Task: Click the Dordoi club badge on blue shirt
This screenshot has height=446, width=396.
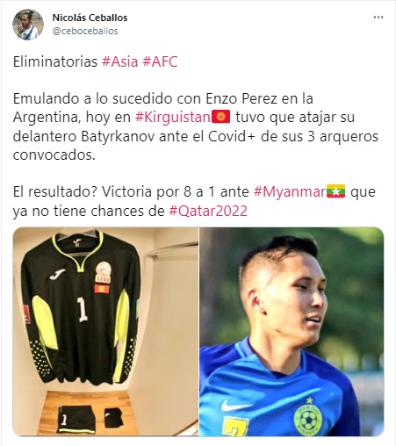Action: click(308, 416)
